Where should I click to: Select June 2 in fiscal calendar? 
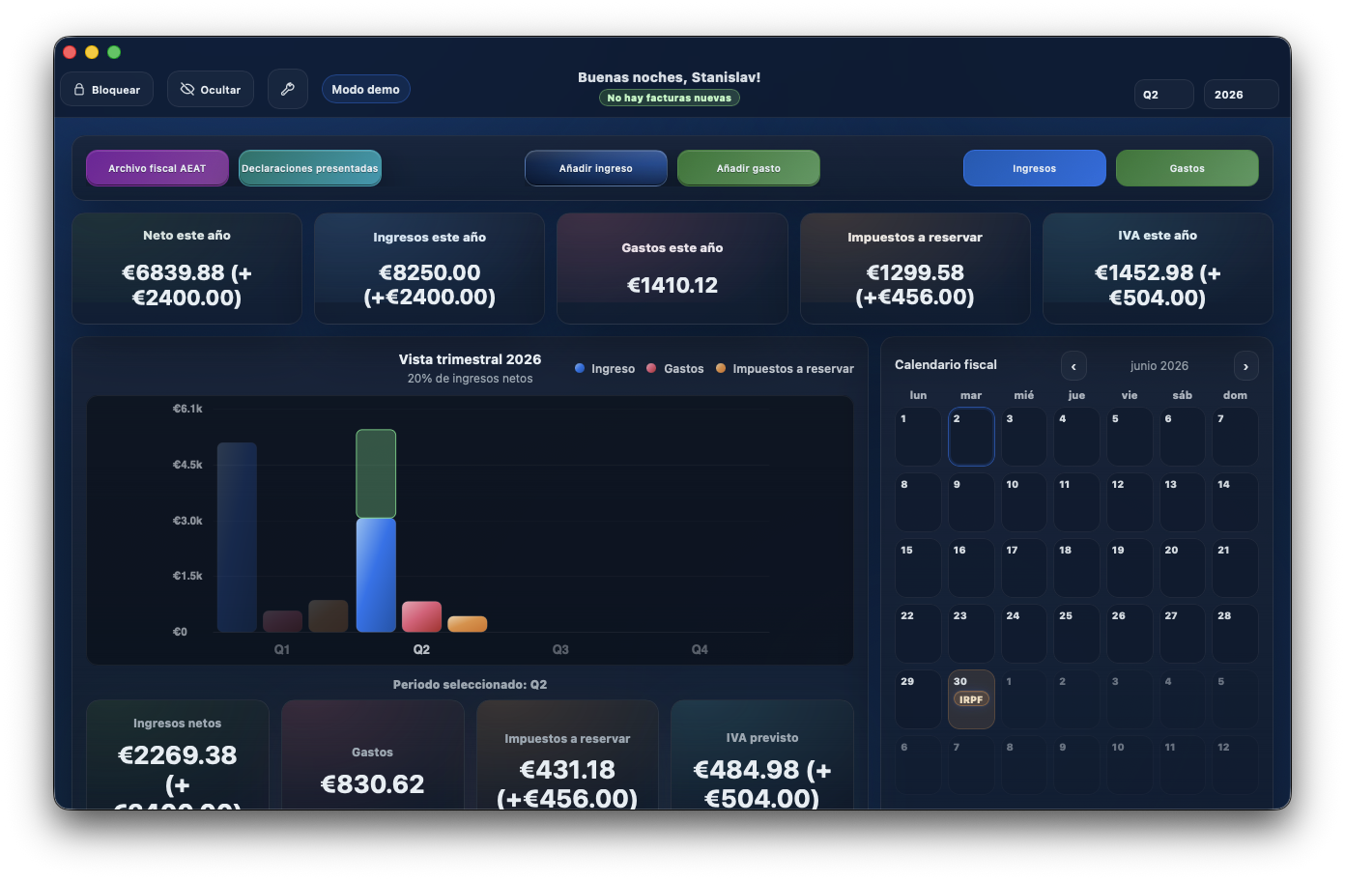click(971, 437)
